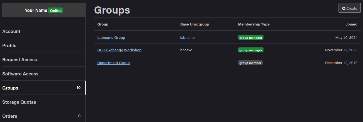The width and height of the screenshot is (363, 122).
Task: Click the Groups count badge 10
Action: (79, 88)
